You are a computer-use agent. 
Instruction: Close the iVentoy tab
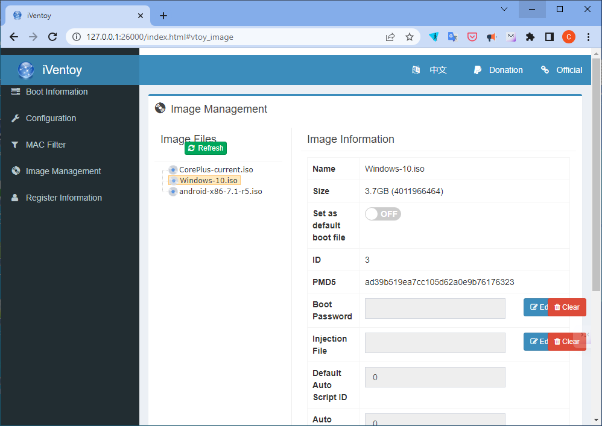click(x=141, y=16)
